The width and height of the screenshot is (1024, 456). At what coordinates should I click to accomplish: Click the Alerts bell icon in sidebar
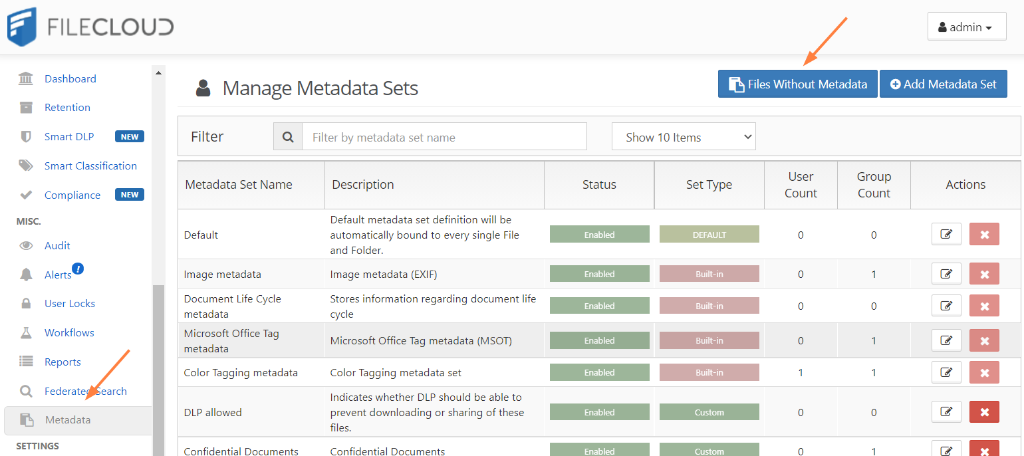pos(26,275)
